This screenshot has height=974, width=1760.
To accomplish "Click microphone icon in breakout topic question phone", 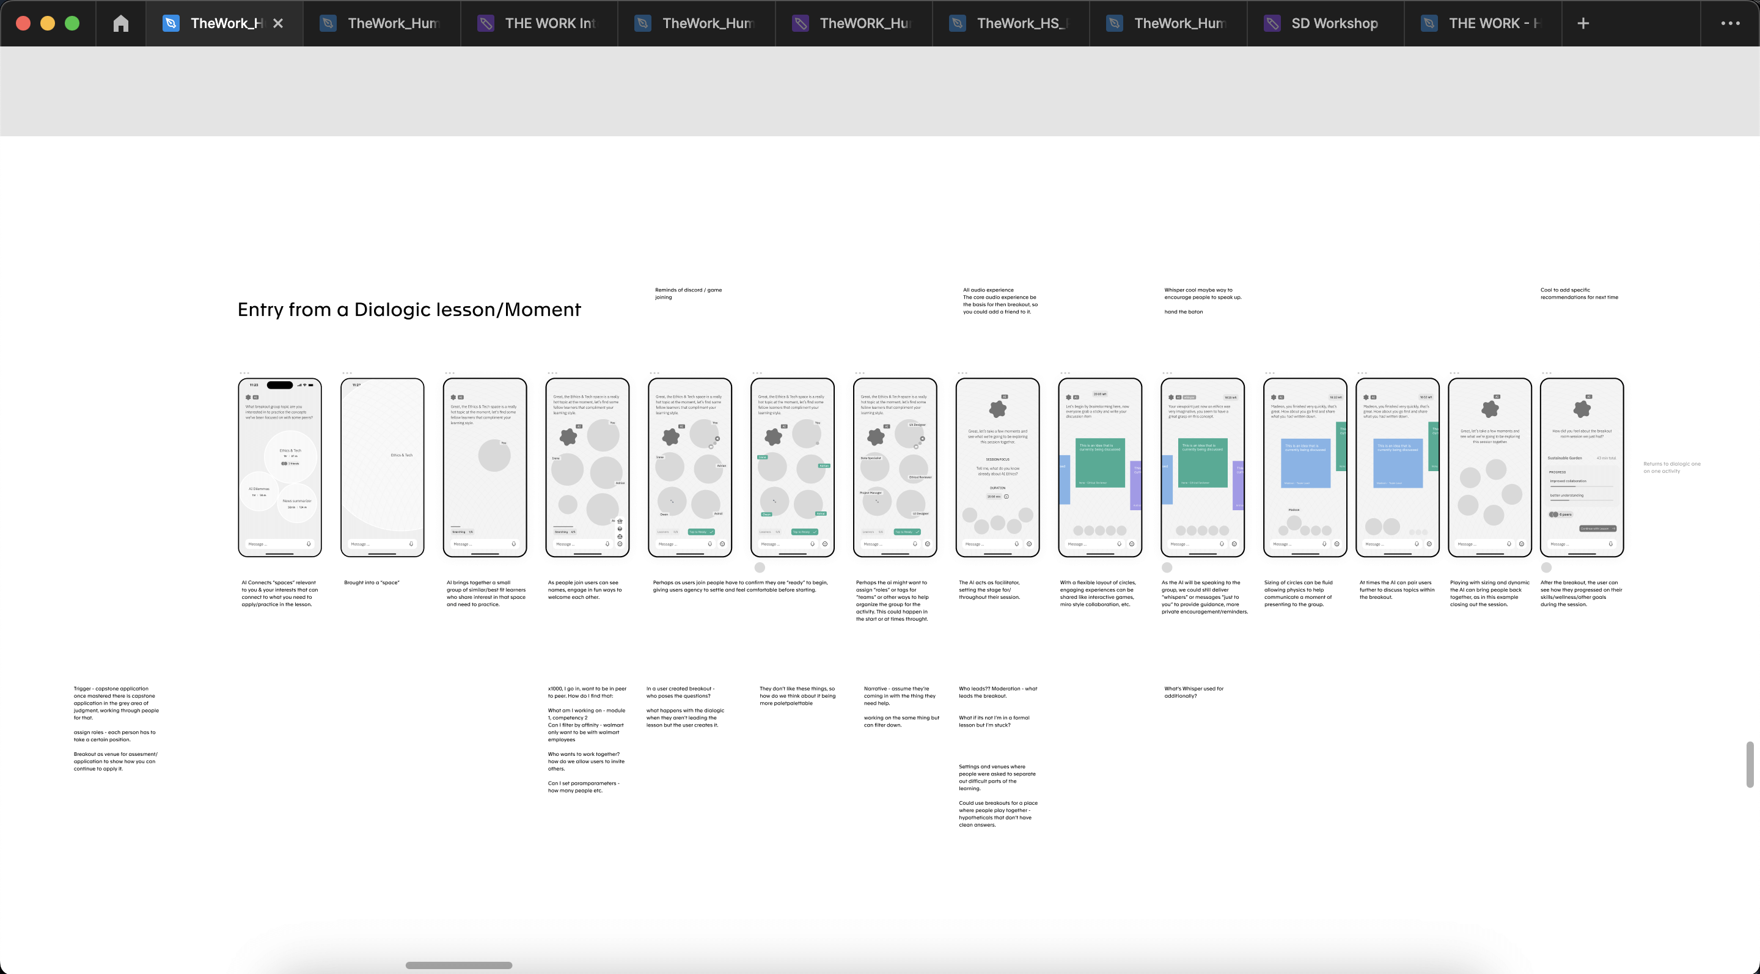I will 309,544.
